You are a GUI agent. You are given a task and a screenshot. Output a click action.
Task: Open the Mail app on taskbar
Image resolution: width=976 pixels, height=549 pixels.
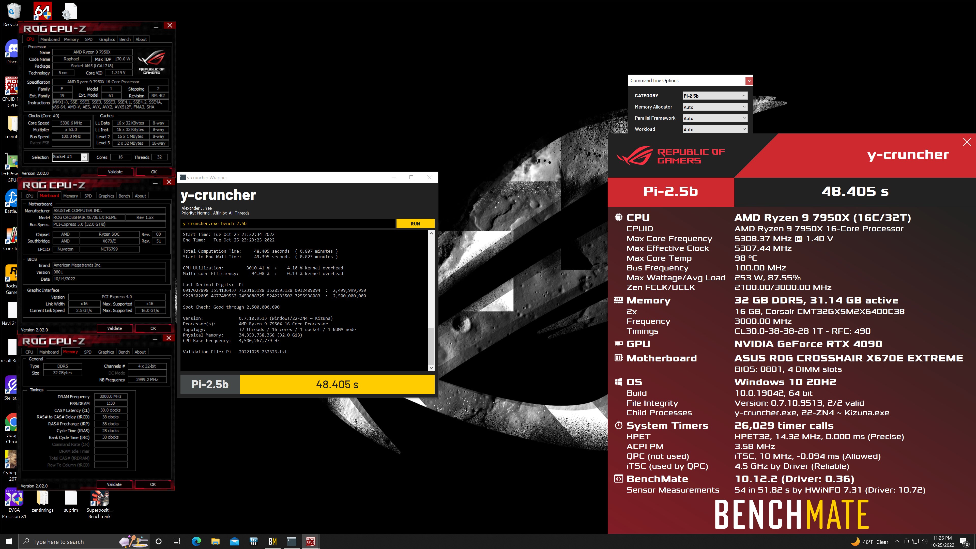click(x=235, y=541)
